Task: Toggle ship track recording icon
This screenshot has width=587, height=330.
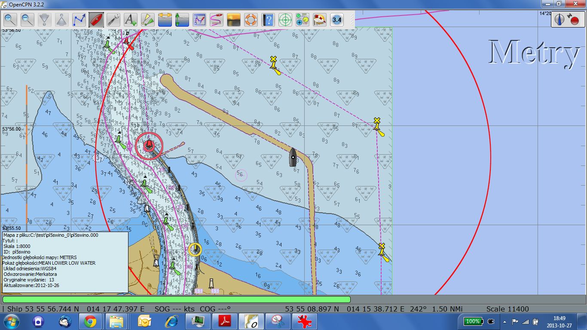Action: coord(217,20)
